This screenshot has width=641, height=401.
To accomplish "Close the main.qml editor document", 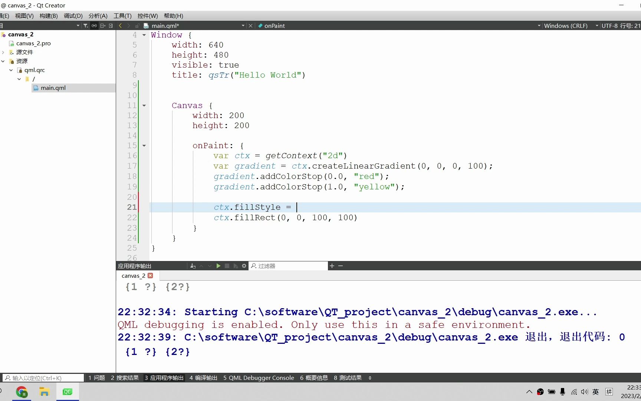I will click(250, 26).
